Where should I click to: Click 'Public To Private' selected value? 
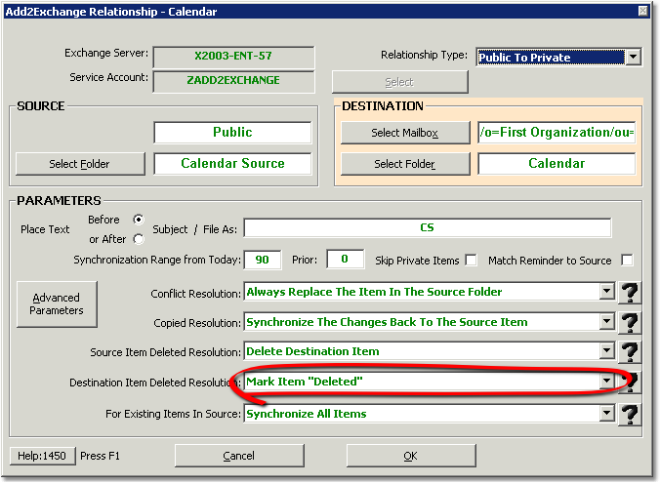[x=524, y=58]
